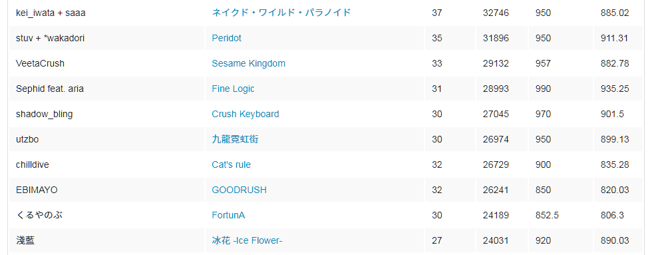This screenshot has width=658, height=255.
Task: Open the GOODRUSH link
Action: click(240, 190)
